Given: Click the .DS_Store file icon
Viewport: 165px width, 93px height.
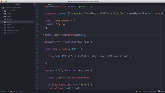Looking at the screenshot, I should tap(5, 19).
